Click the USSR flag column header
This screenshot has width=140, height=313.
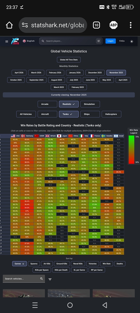(39, 136)
